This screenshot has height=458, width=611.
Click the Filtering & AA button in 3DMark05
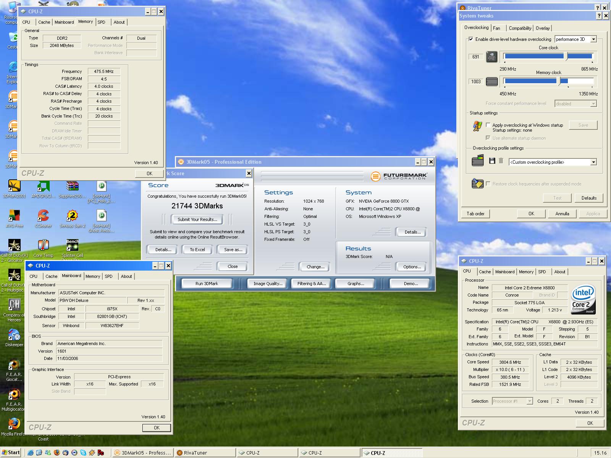[x=312, y=284]
